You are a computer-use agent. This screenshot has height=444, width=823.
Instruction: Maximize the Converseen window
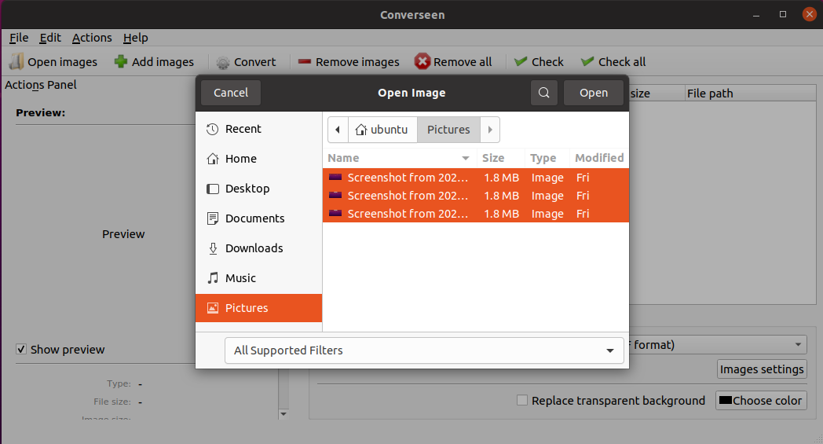coord(783,14)
